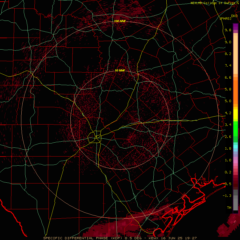Click the Specific Differential Phase (KDP) caption
Image resolution: width=240 pixels, height=240 pixels.
pos(83,238)
